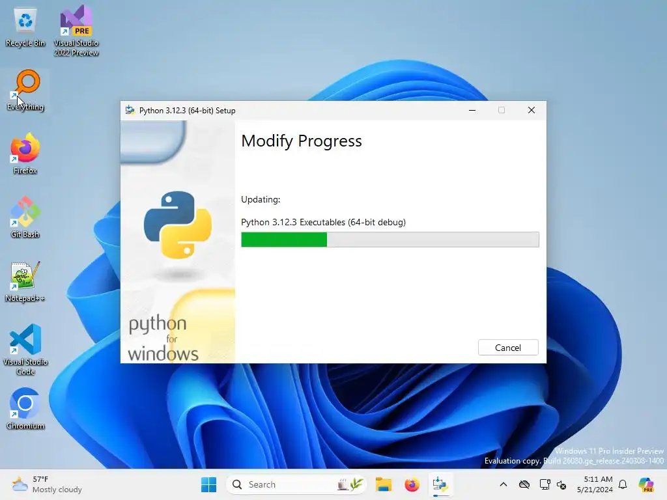Open Firefox from the taskbar
Screen dimensions: 667x500
412,484
